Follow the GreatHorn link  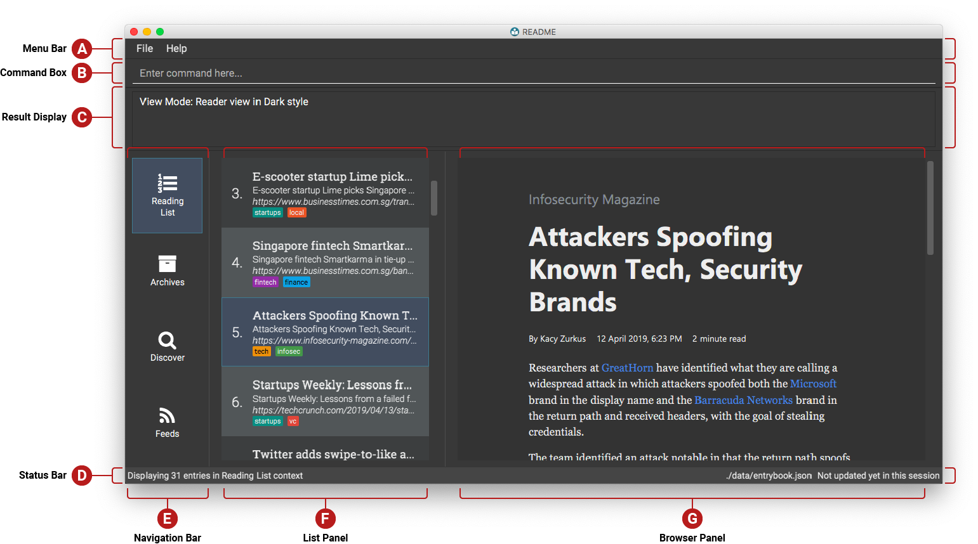(x=627, y=368)
